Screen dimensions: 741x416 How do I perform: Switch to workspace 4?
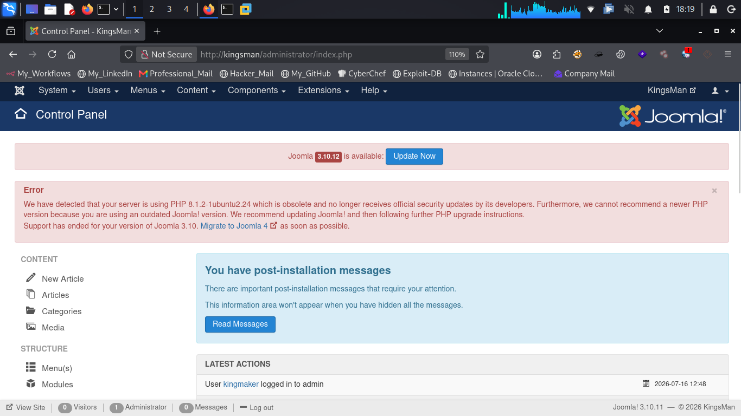tap(187, 9)
